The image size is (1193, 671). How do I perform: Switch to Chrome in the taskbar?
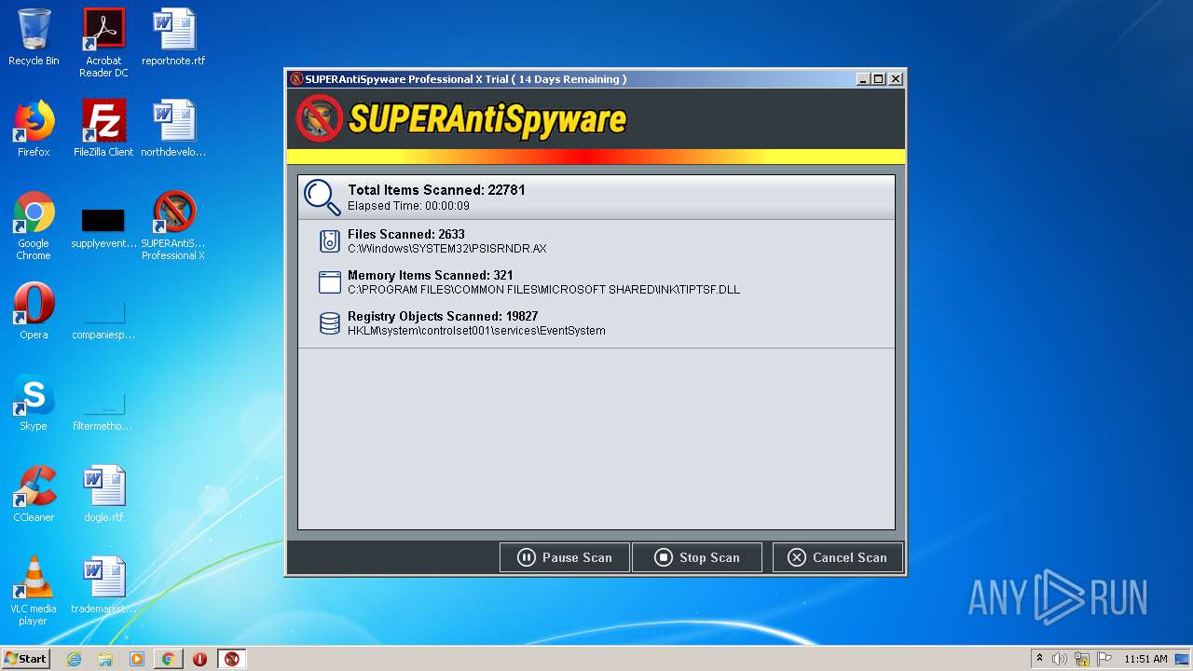[x=168, y=659]
